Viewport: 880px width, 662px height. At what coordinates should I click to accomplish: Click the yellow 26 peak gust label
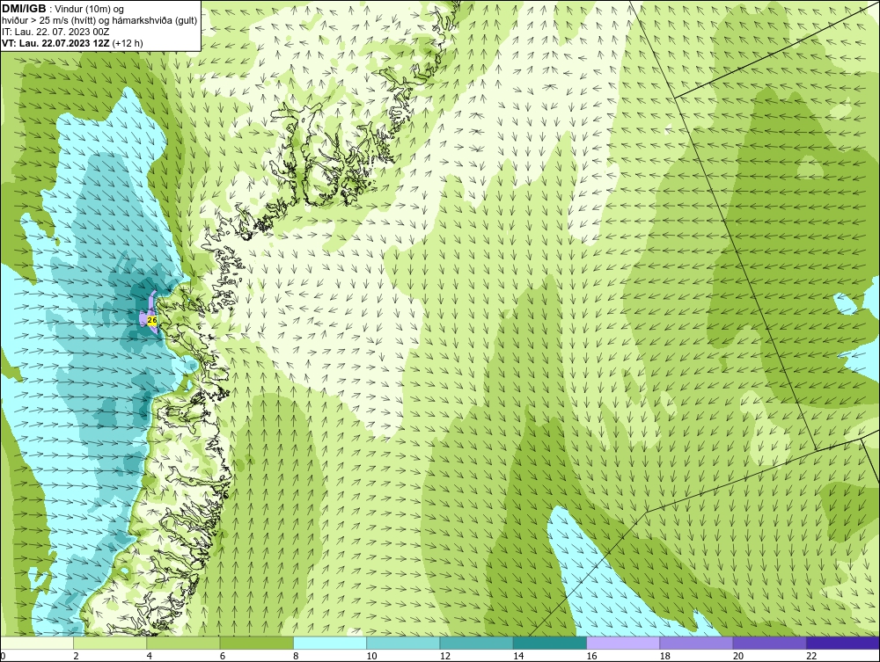pyautogui.click(x=152, y=320)
